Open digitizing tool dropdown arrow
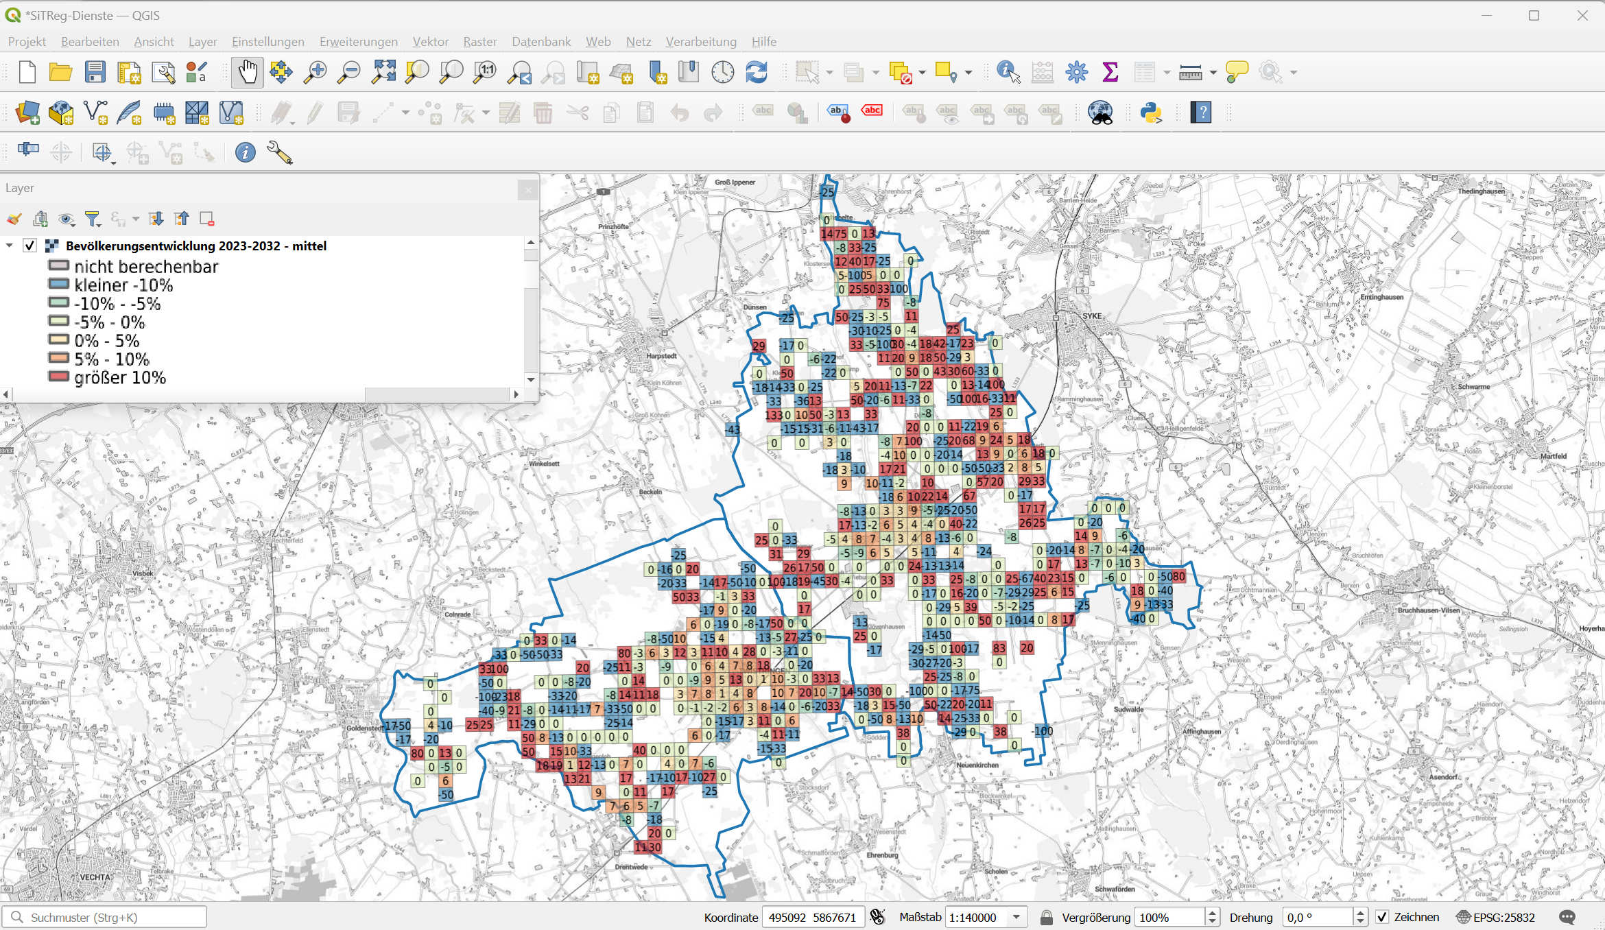This screenshot has width=1605, height=930. coord(405,112)
